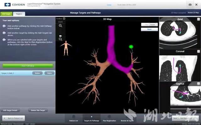The height and width of the screenshot is (125, 201).
Task: Maximize the Axial view panel
Action: [198, 19]
